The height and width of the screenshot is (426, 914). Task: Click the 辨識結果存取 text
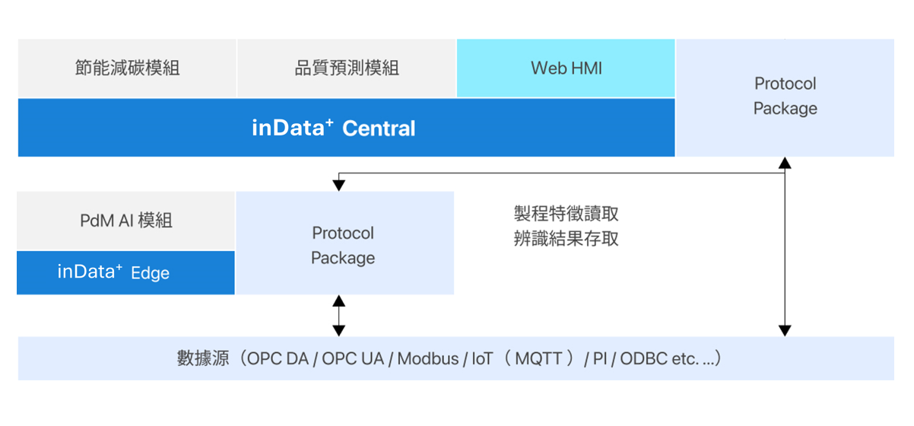pyautogui.click(x=566, y=239)
